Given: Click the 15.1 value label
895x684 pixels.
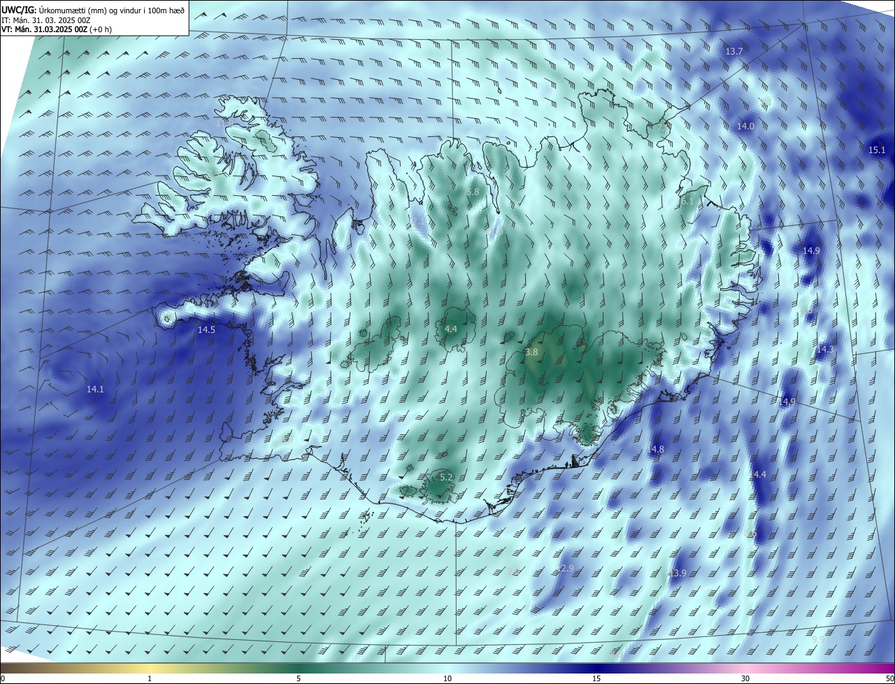Looking at the screenshot, I should [877, 150].
